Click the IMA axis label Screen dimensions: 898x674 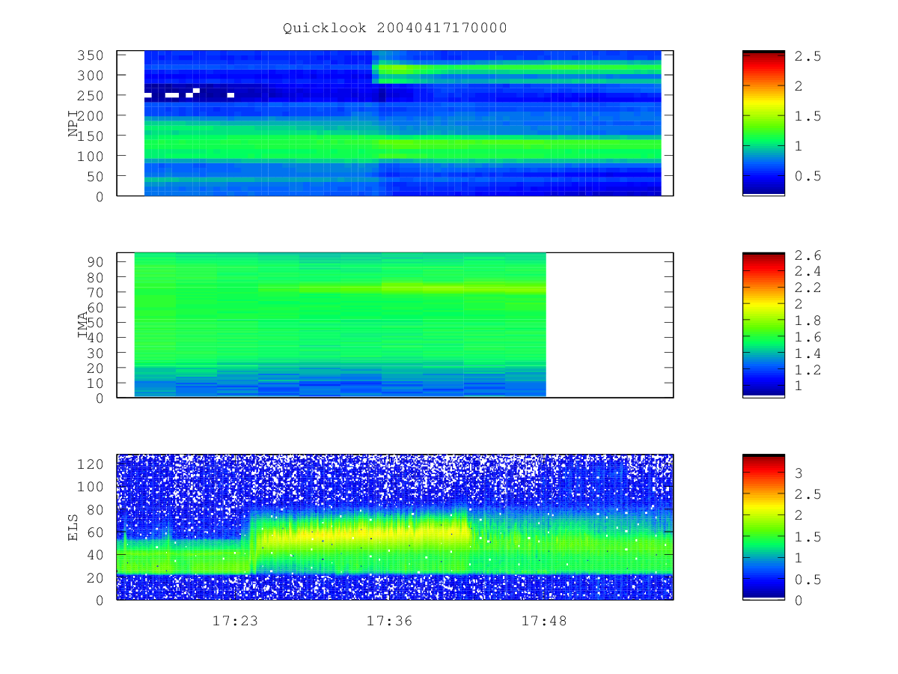pos(82,326)
